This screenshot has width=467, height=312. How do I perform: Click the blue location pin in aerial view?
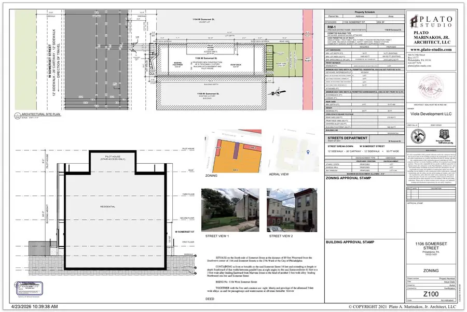[x=308, y=152]
